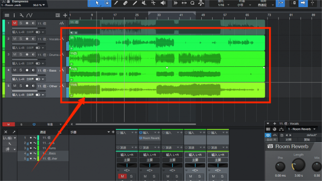This screenshot has width=322, height=181.
Task: Add insert on Vocals channel plus
Action: (x=158, y=133)
